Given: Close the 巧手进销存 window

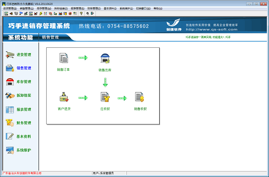Looking at the screenshot, I should click(x=263, y=4).
